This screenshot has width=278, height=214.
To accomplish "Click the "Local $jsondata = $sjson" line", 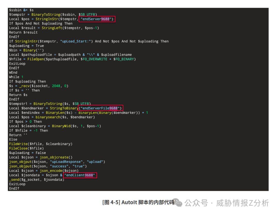I will (x=52, y=175).
